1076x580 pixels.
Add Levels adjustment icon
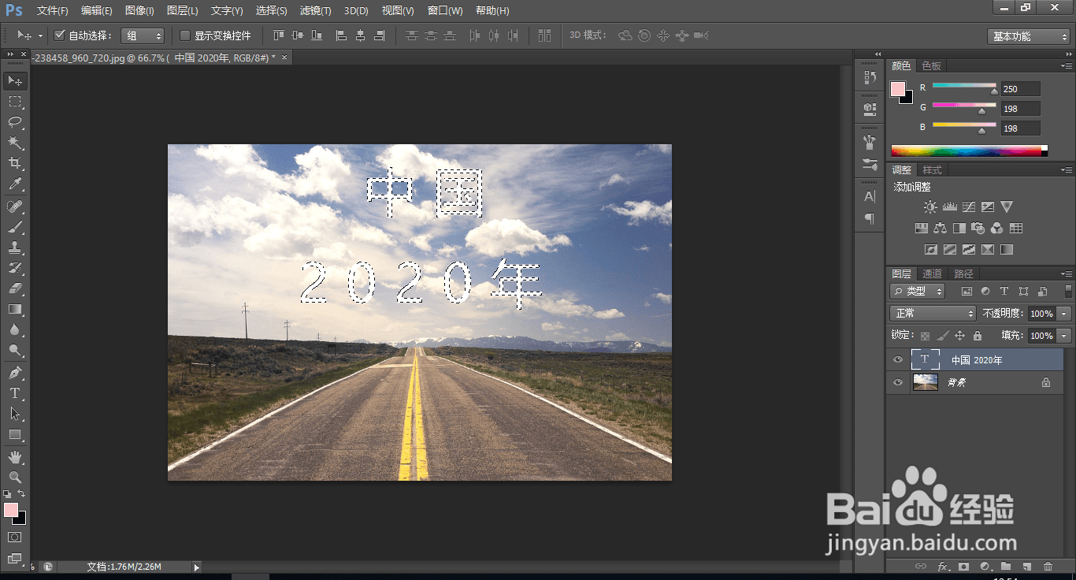[x=949, y=207]
